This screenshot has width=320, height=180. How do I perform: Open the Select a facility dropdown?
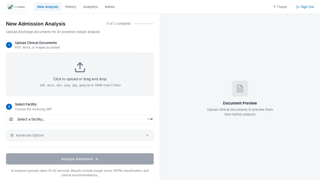tap(80, 119)
